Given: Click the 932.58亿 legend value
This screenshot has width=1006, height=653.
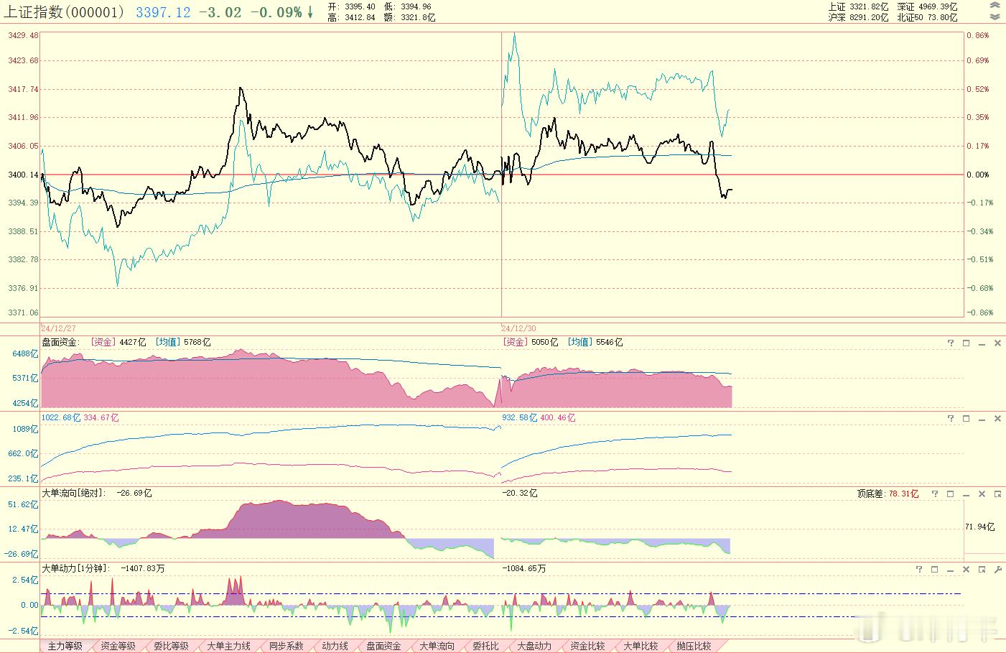Looking at the screenshot, I should pyautogui.click(x=520, y=418).
